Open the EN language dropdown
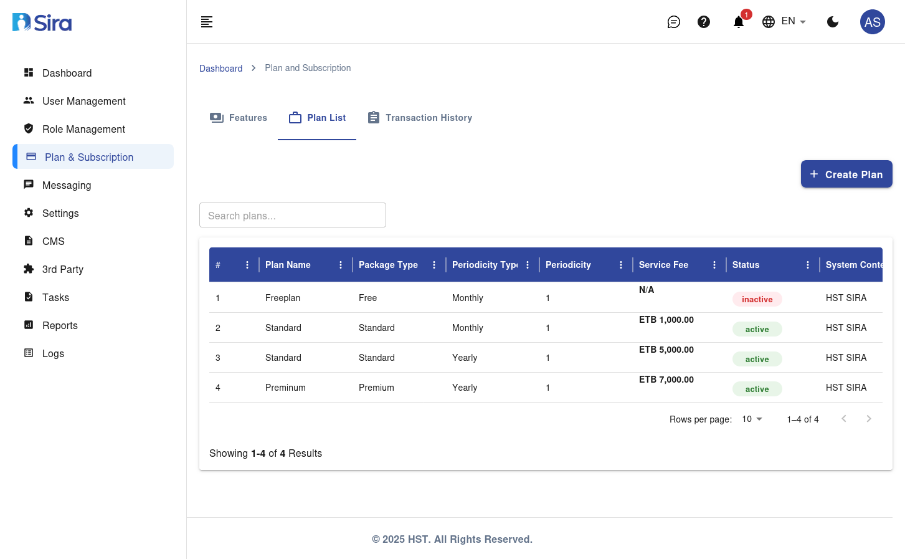Image resolution: width=905 pixels, height=559 pixels. pos(784,21)
